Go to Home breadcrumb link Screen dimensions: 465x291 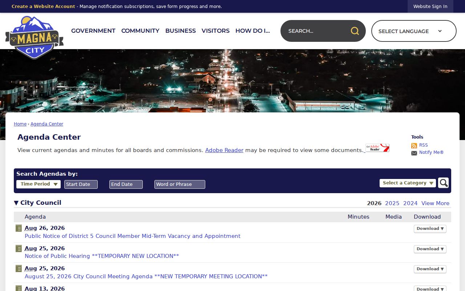(x=20, y=124)
